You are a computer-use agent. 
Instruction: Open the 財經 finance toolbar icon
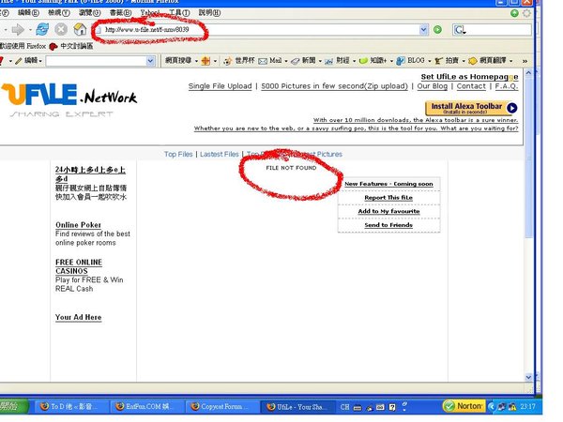(x=329, y=61)
